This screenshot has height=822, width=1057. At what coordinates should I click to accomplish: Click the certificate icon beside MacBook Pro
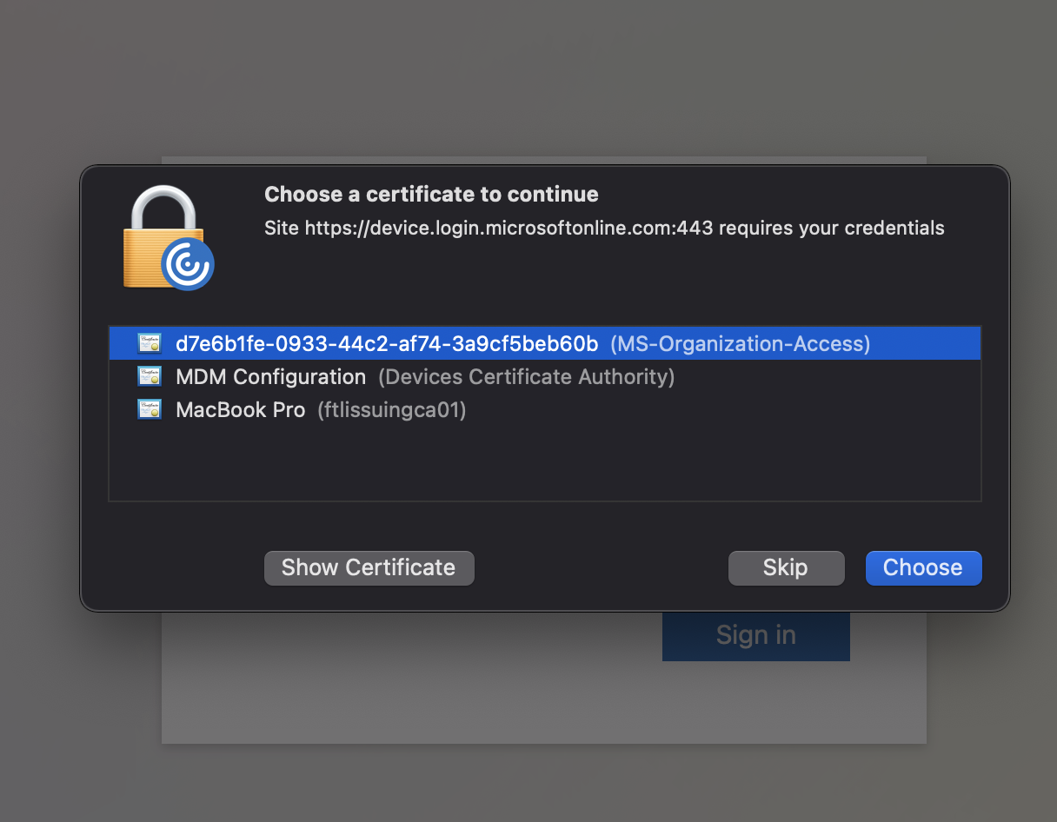point(150,409)
